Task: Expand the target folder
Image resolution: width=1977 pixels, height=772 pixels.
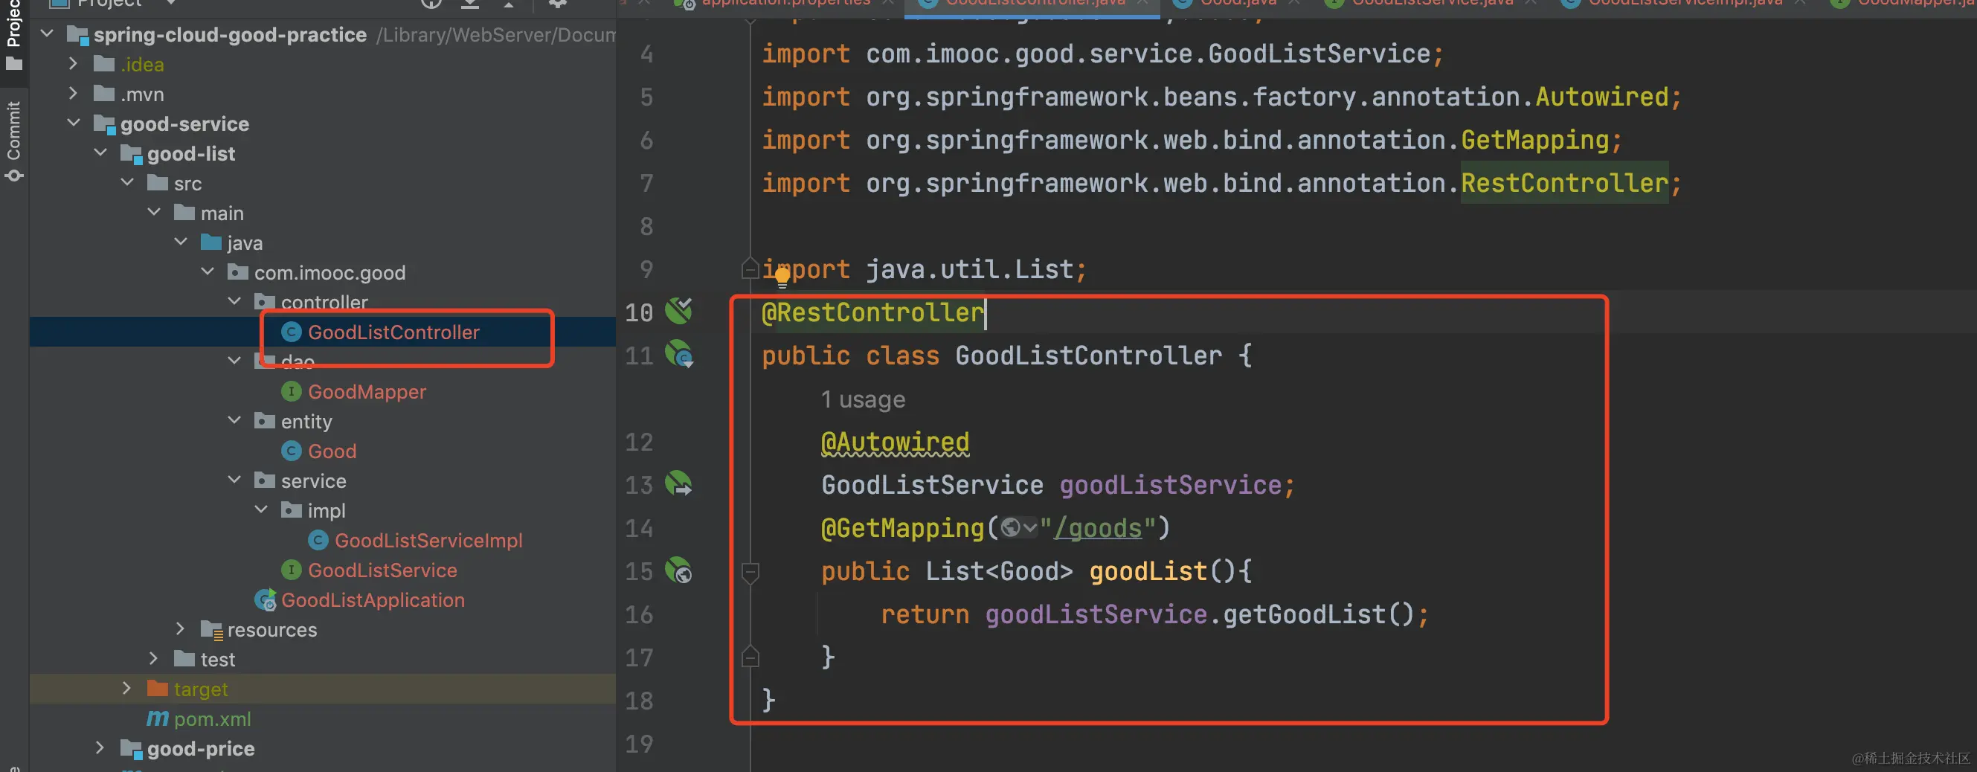Action: click(x=126, y=689)
